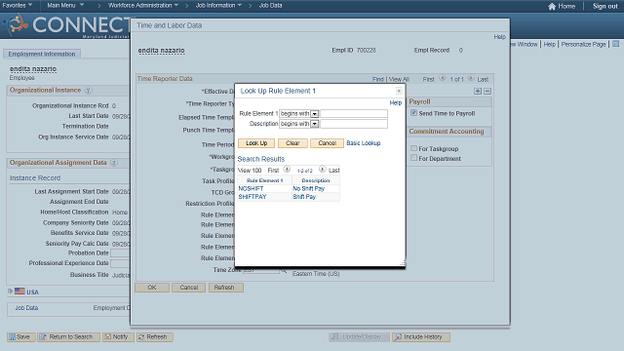Click the Notify button
The width and height of the screenshot is (624, 351).
click(x=118, y=337)
